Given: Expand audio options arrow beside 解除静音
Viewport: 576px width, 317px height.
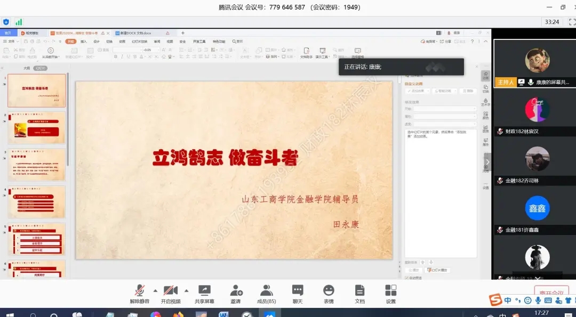Looking at the screenshot, I should pos(155,290).
